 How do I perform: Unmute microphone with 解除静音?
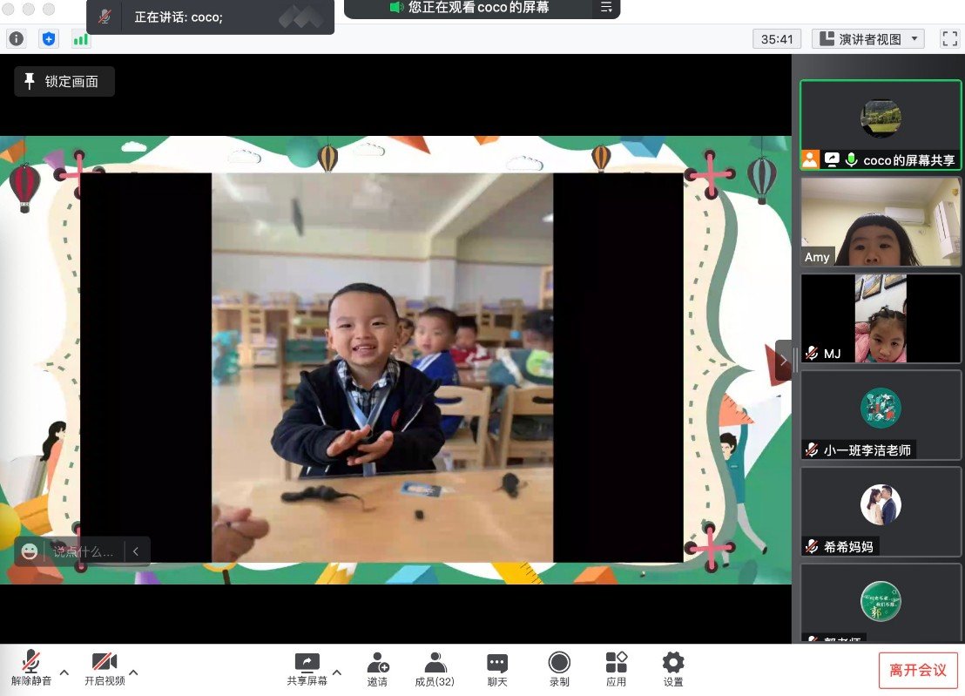tap(30, 668)
